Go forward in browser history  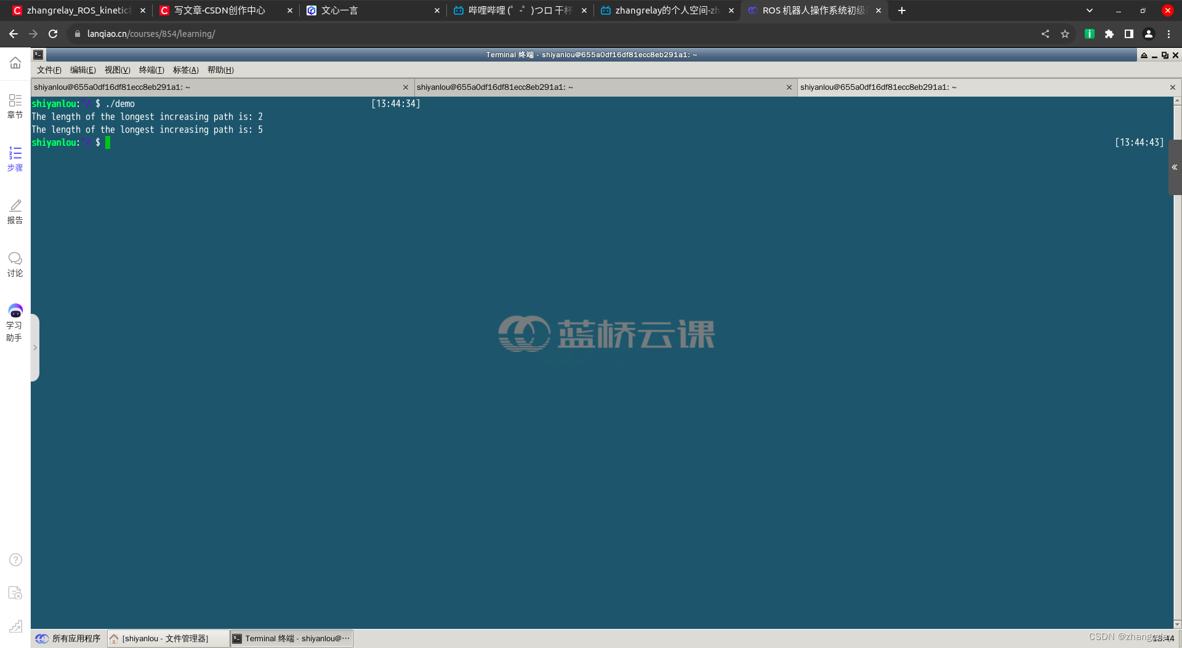coord(33,34)
